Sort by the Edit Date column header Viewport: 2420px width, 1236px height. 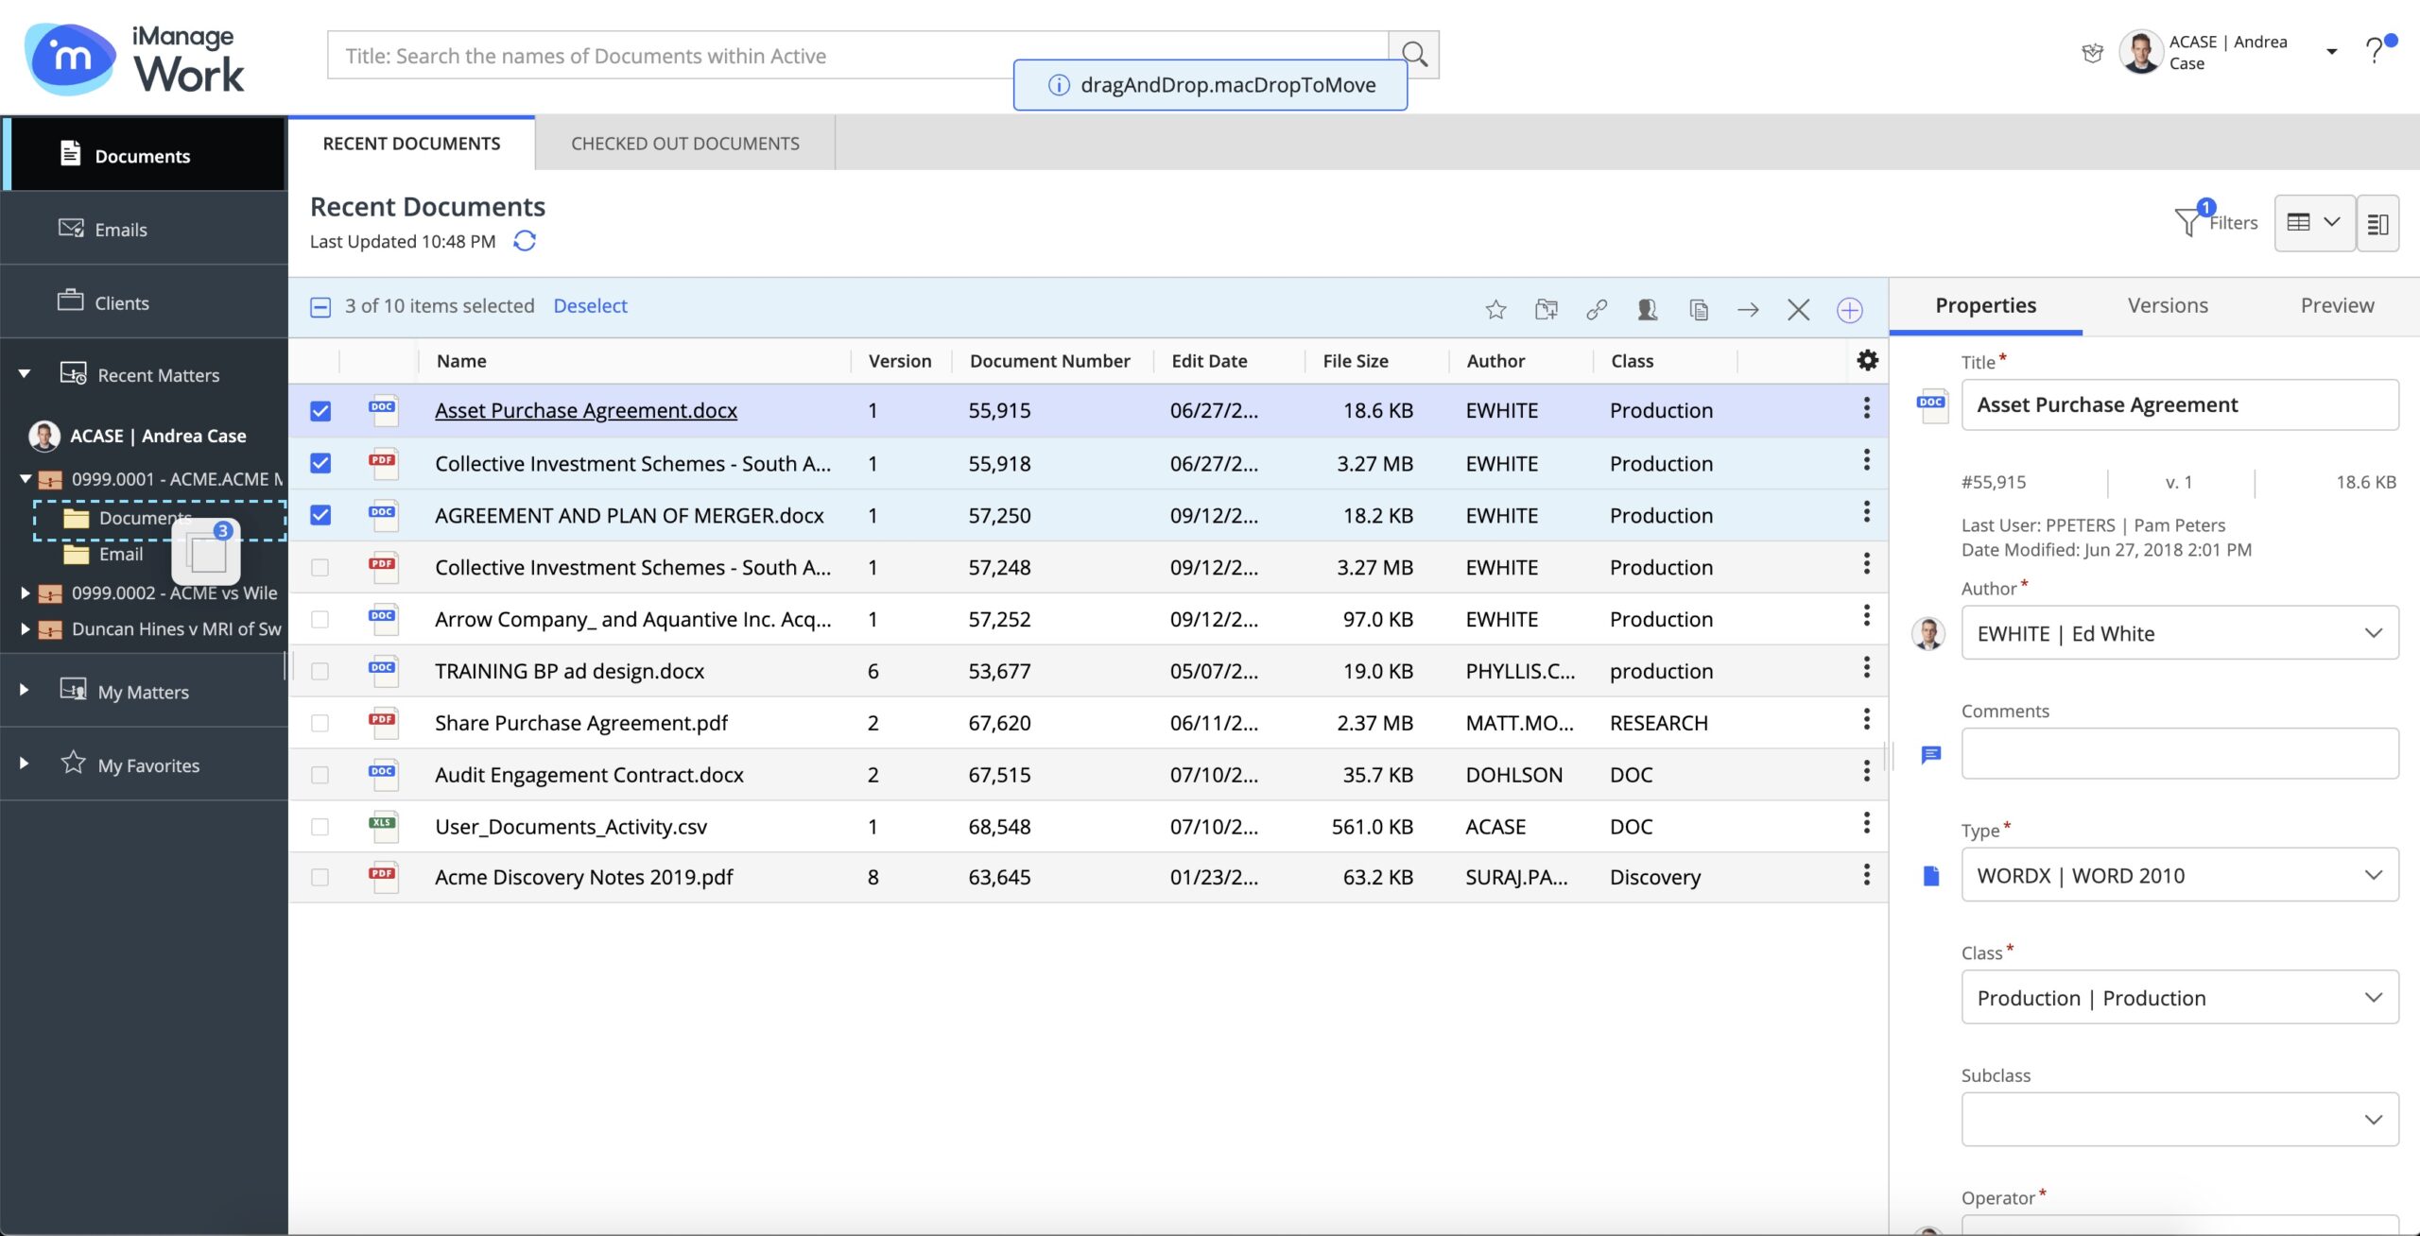click(x=1209, y=361)
